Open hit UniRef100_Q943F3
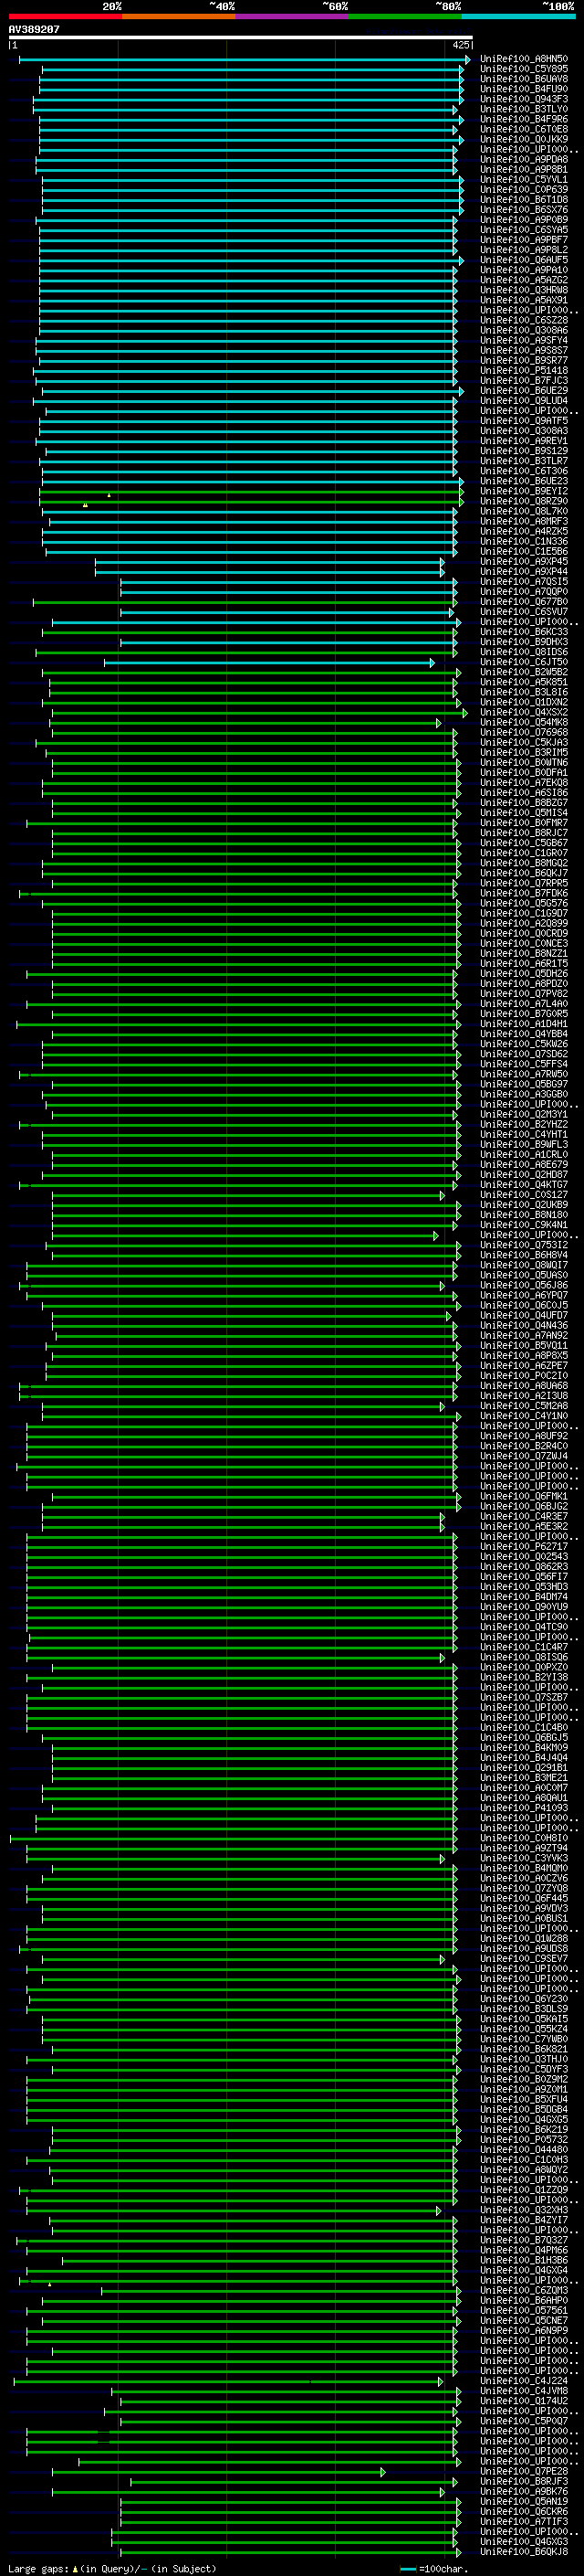The image size is (584, 2576). [x=523, y=99]
